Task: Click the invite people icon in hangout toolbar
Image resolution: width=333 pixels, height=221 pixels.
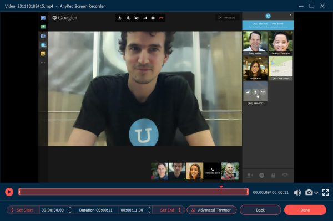Action: [120, 18]
